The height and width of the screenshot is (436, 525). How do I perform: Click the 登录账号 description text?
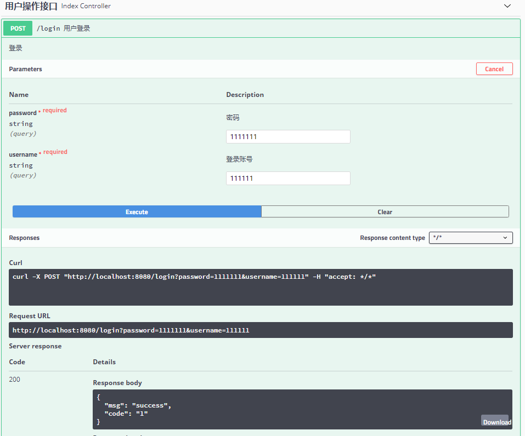pos(239,159)
